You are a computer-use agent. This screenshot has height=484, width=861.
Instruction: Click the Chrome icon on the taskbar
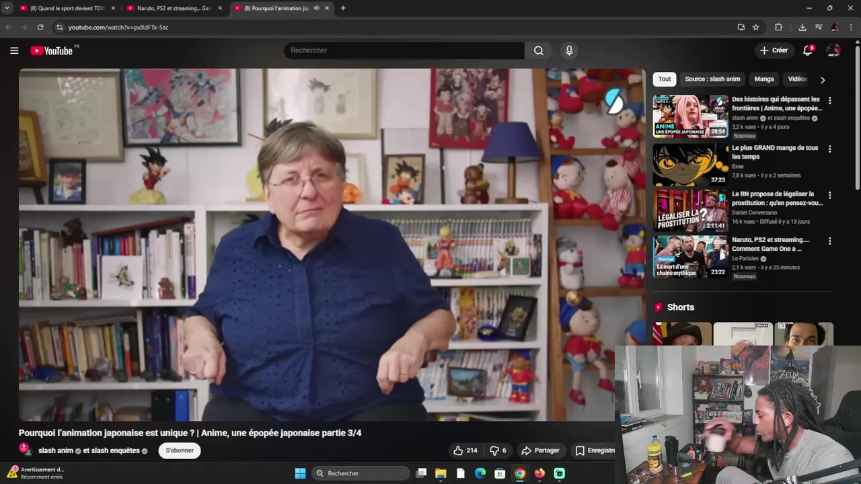tap(520, 473)
